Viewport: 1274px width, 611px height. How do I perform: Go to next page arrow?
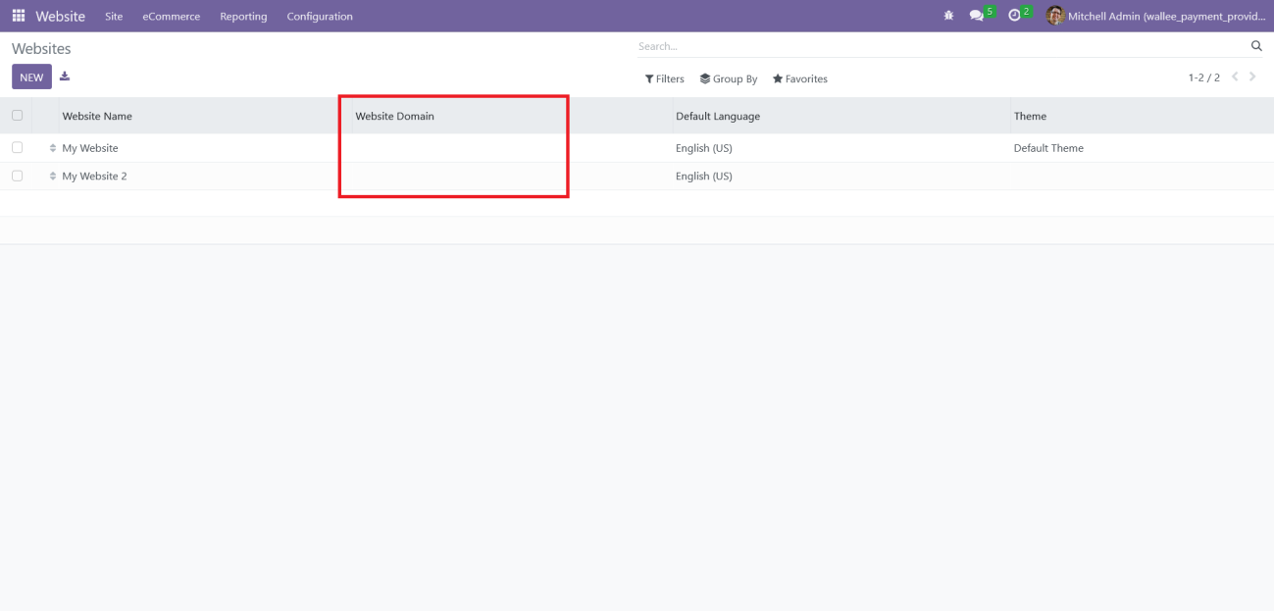[x=1252, y=77]
